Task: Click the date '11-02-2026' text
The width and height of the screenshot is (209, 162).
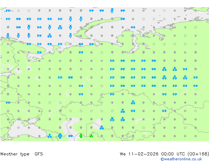Action: pos(143,154)
